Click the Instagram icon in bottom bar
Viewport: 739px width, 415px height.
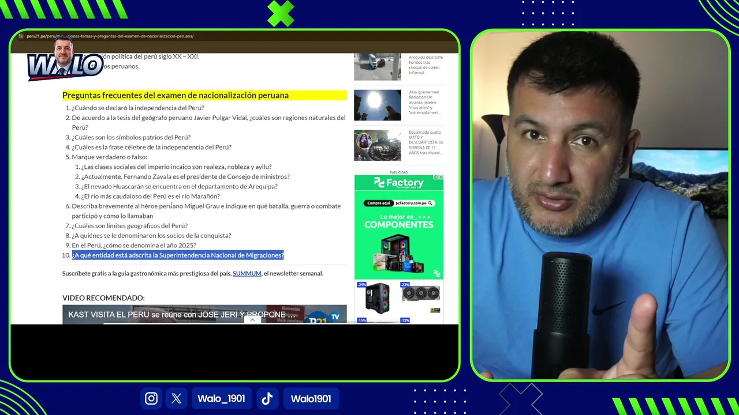point(151,398)
